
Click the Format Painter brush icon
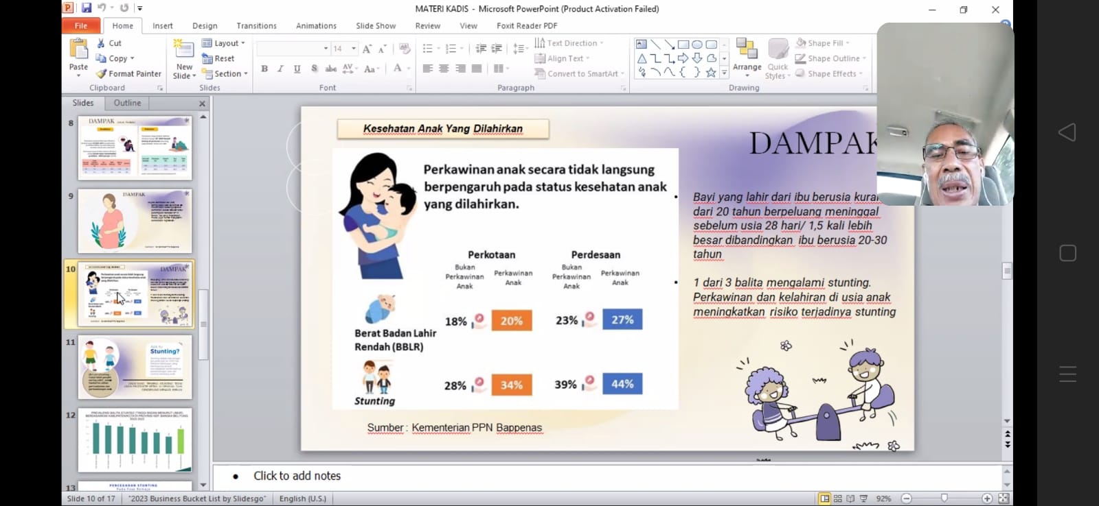[x=102, y=74]
